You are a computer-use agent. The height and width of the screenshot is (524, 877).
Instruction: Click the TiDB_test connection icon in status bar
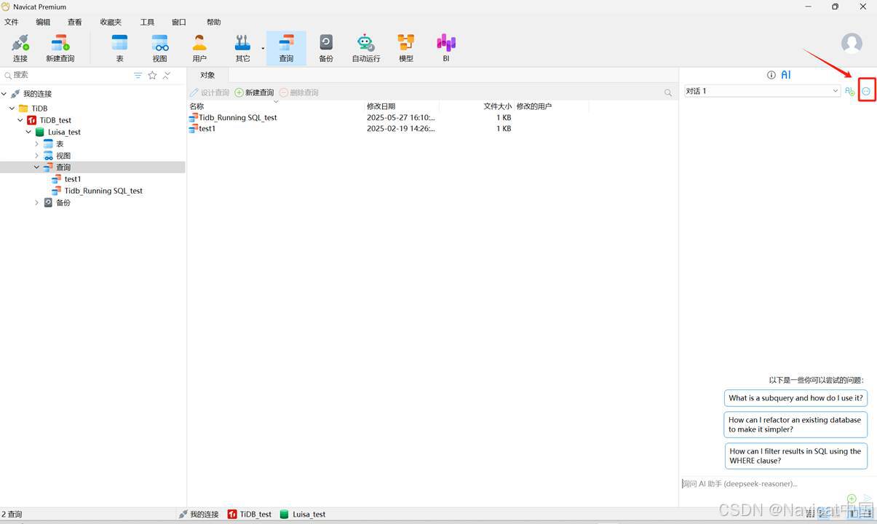(232, 514)
